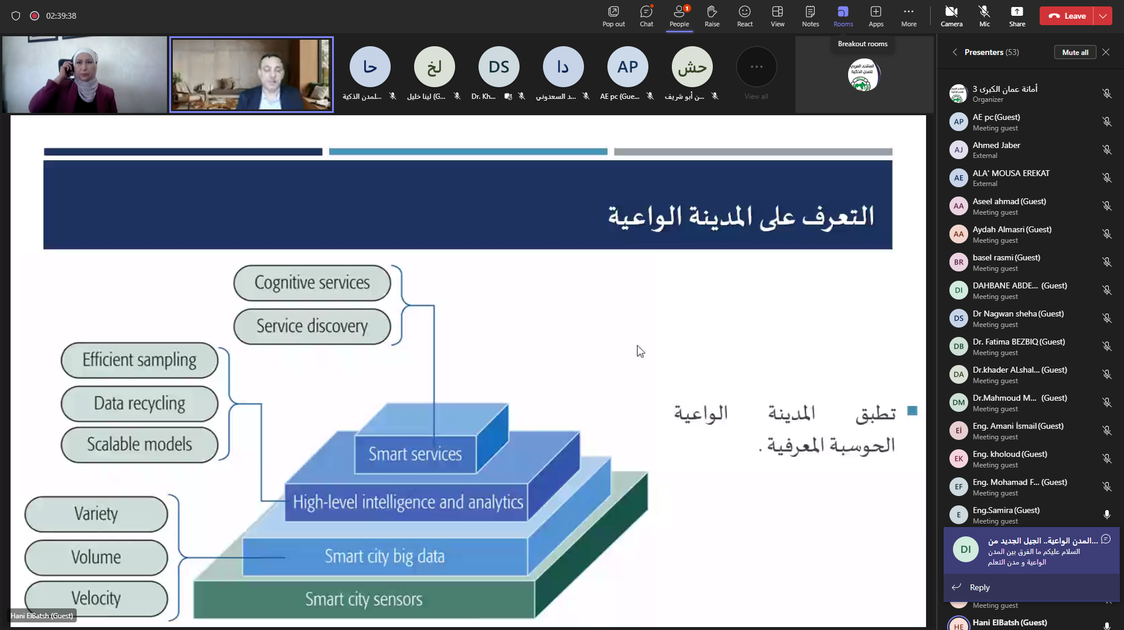Toggle mic icon for ALA' MOUSA EREKAT
Image resolution: width=1124 pixels, height=630 pixels.
click(1106, 178)
